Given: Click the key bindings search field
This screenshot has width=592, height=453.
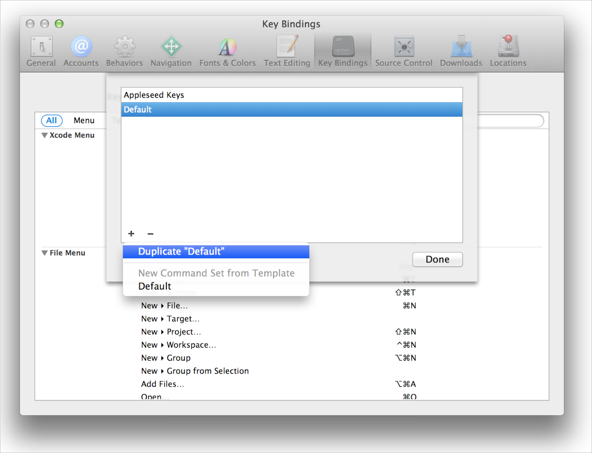Looking at the screenshot, I should click(510, 121).
